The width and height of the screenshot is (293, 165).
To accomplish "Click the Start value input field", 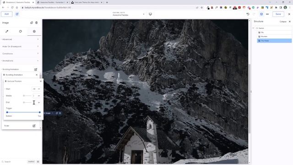I will pos(34,89).
